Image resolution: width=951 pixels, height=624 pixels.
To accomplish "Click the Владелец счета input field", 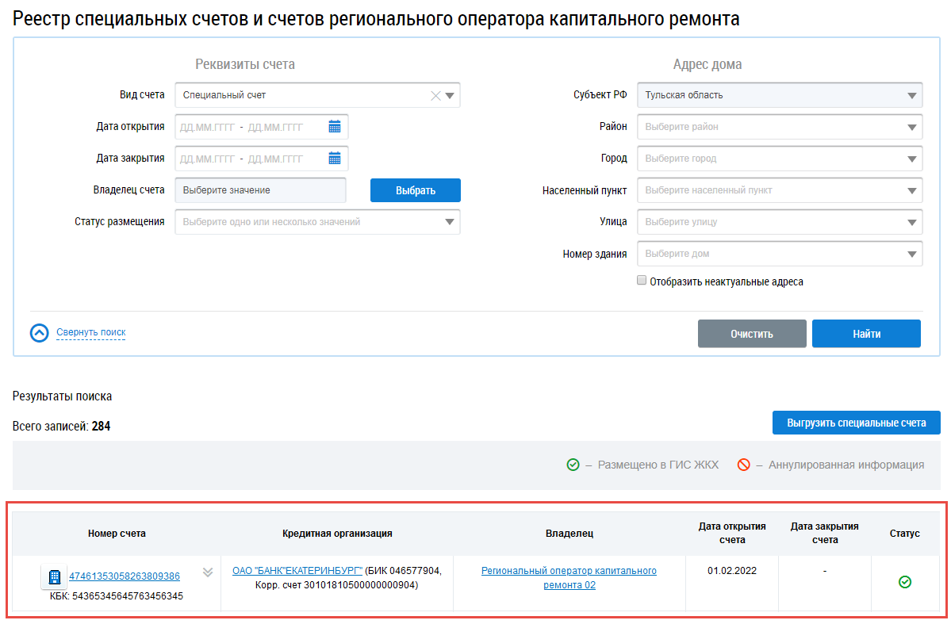I will click(260, 190).
